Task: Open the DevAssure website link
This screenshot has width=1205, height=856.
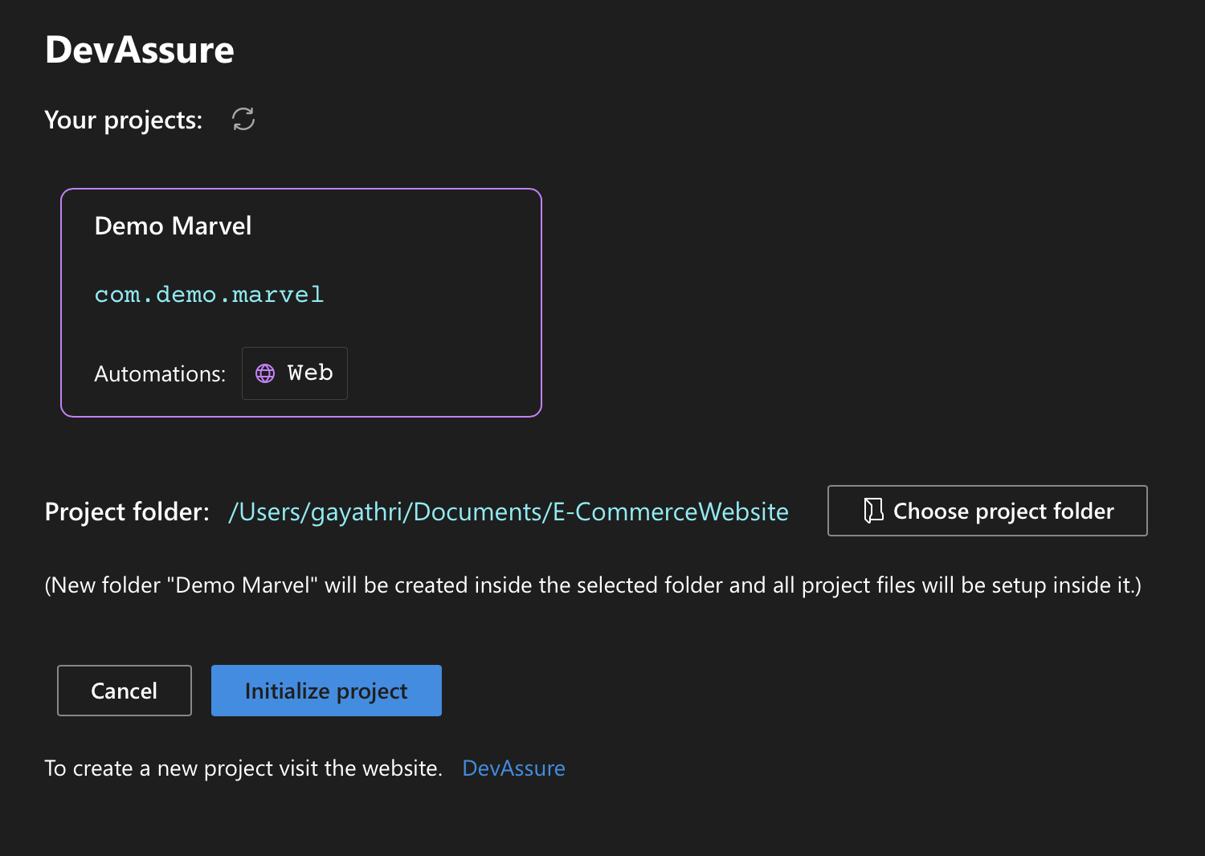Action: (x=513, y=768)
